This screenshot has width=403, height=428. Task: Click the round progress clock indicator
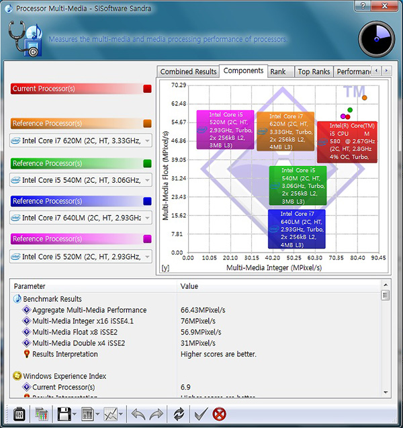point(377,39)
